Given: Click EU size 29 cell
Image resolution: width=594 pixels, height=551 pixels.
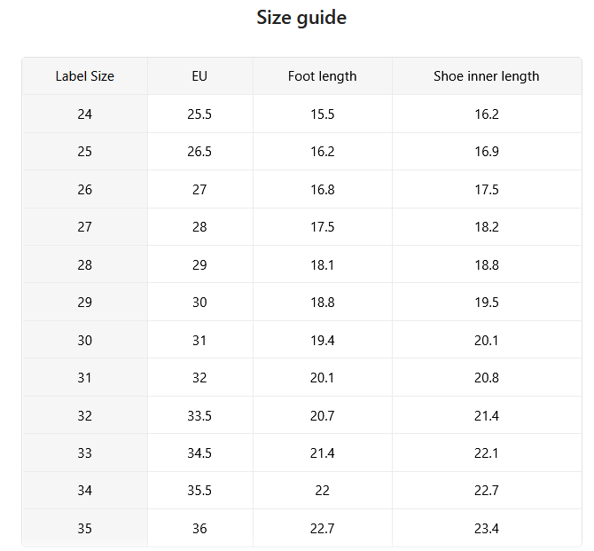Looking at the screenshot, I should pyautogui.click(x=199, y=264).
